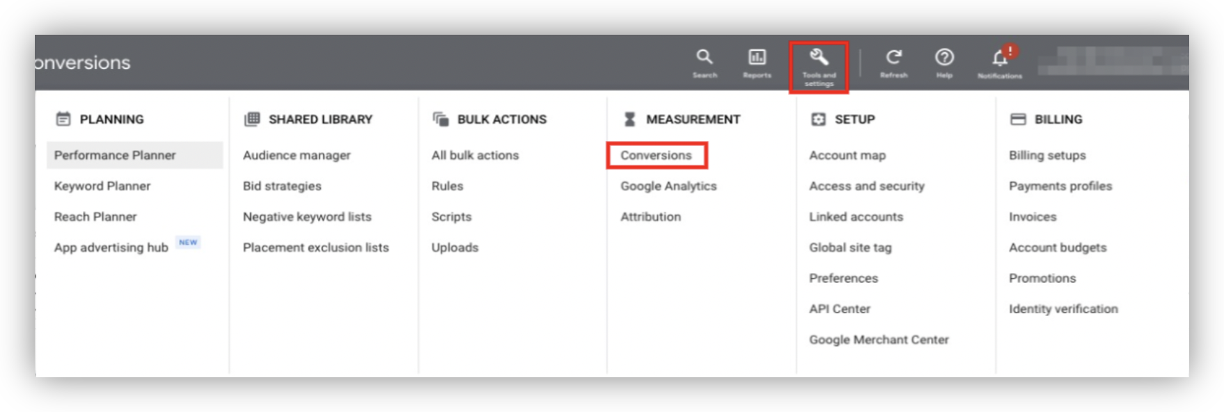Open Keyword Planner
The height and width of the screenshot is (412, 1224).
coord(102,186)
